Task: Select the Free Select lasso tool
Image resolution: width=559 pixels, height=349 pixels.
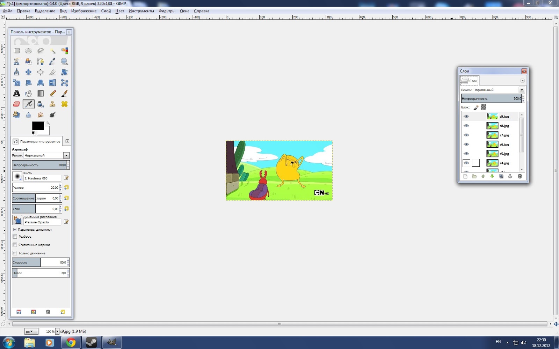Action: (x=41, y=51)
